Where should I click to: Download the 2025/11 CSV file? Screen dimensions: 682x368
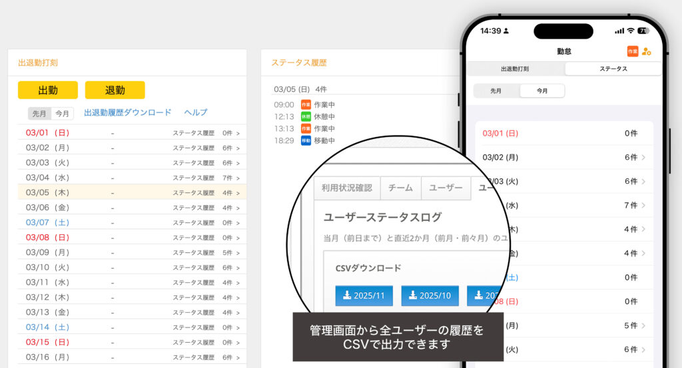(364, 295)
